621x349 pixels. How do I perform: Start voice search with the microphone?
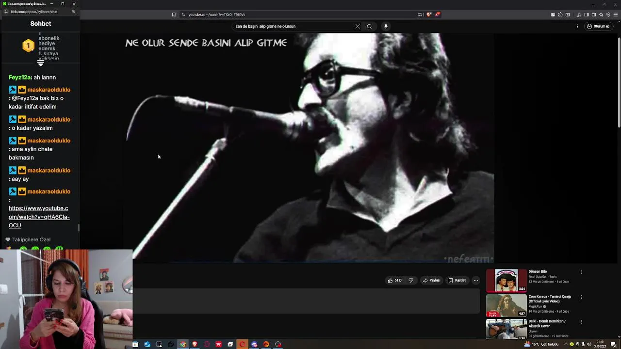pyautogui.click(x=386, y=26)
